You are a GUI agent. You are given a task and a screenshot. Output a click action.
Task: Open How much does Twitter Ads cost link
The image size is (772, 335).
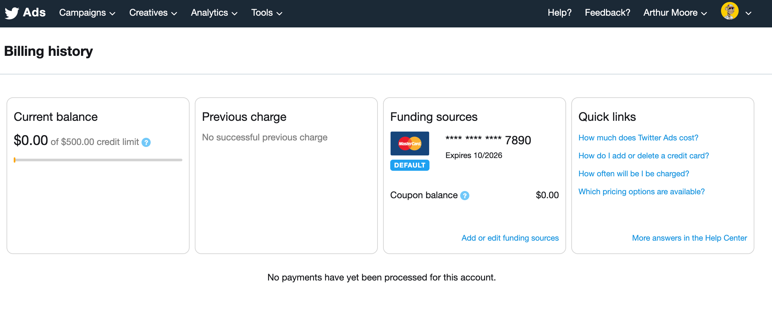click(638, 138)
